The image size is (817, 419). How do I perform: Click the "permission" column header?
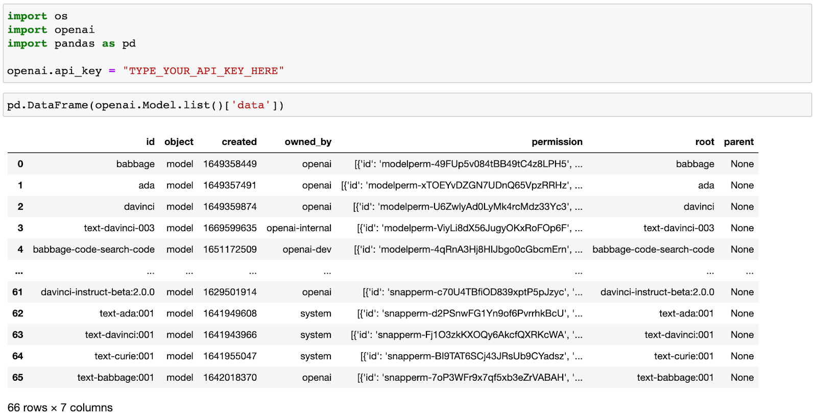point(557,142)
